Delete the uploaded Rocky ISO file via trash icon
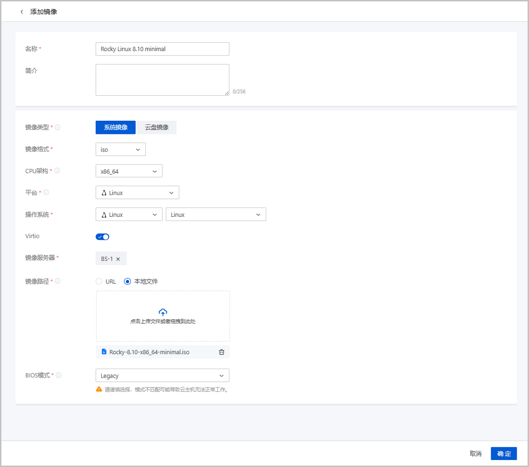Image resolution: width=529 pixels, height=467 pixels. (222, 352)
